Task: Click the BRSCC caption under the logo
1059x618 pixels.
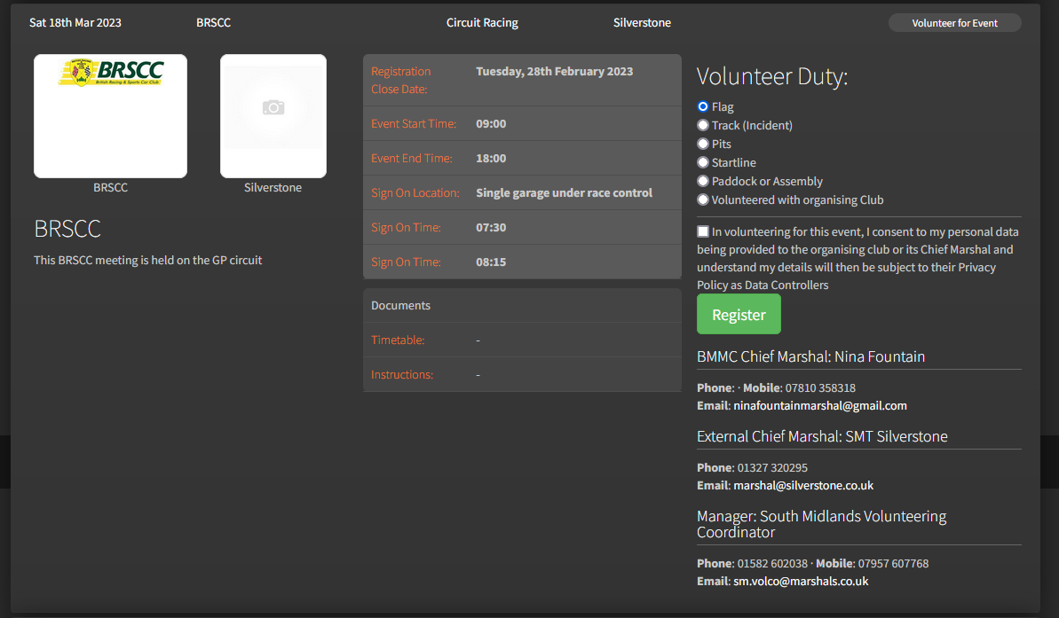Action: tap(111, 187)
